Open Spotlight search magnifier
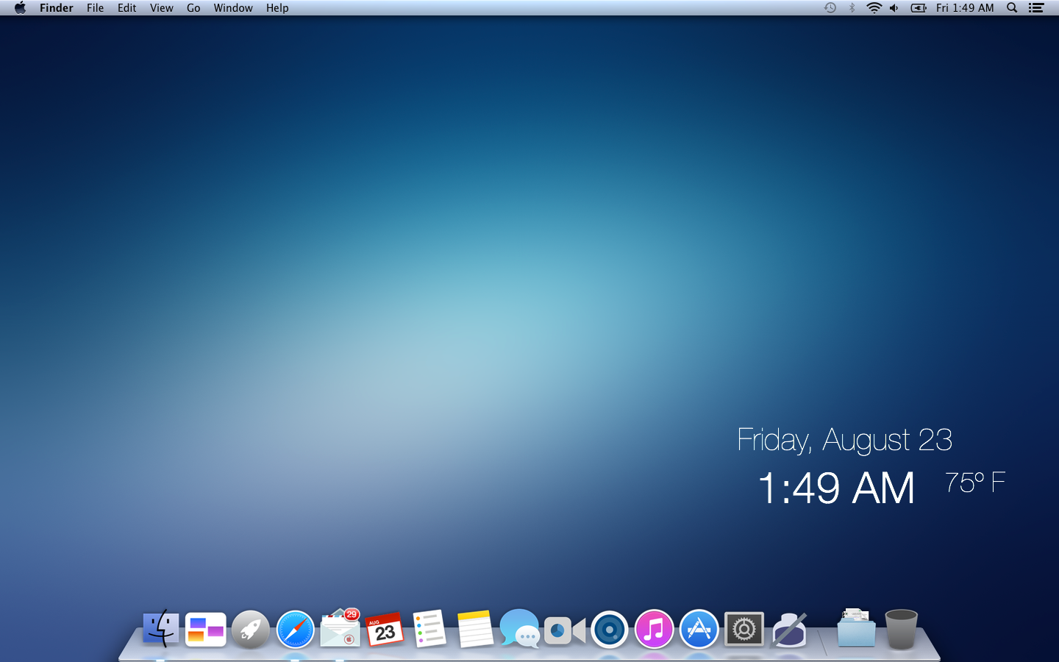1059x662 pixels. click(x=1012, y=8)
